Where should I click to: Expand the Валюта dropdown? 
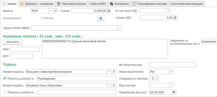coord(51,11)
